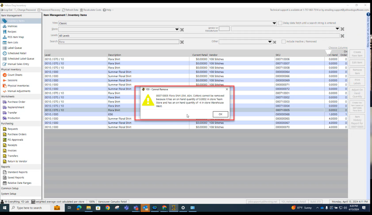The image size is (372, 215).
Task: Open Production worksheet
Action: [x=14, y=118]
